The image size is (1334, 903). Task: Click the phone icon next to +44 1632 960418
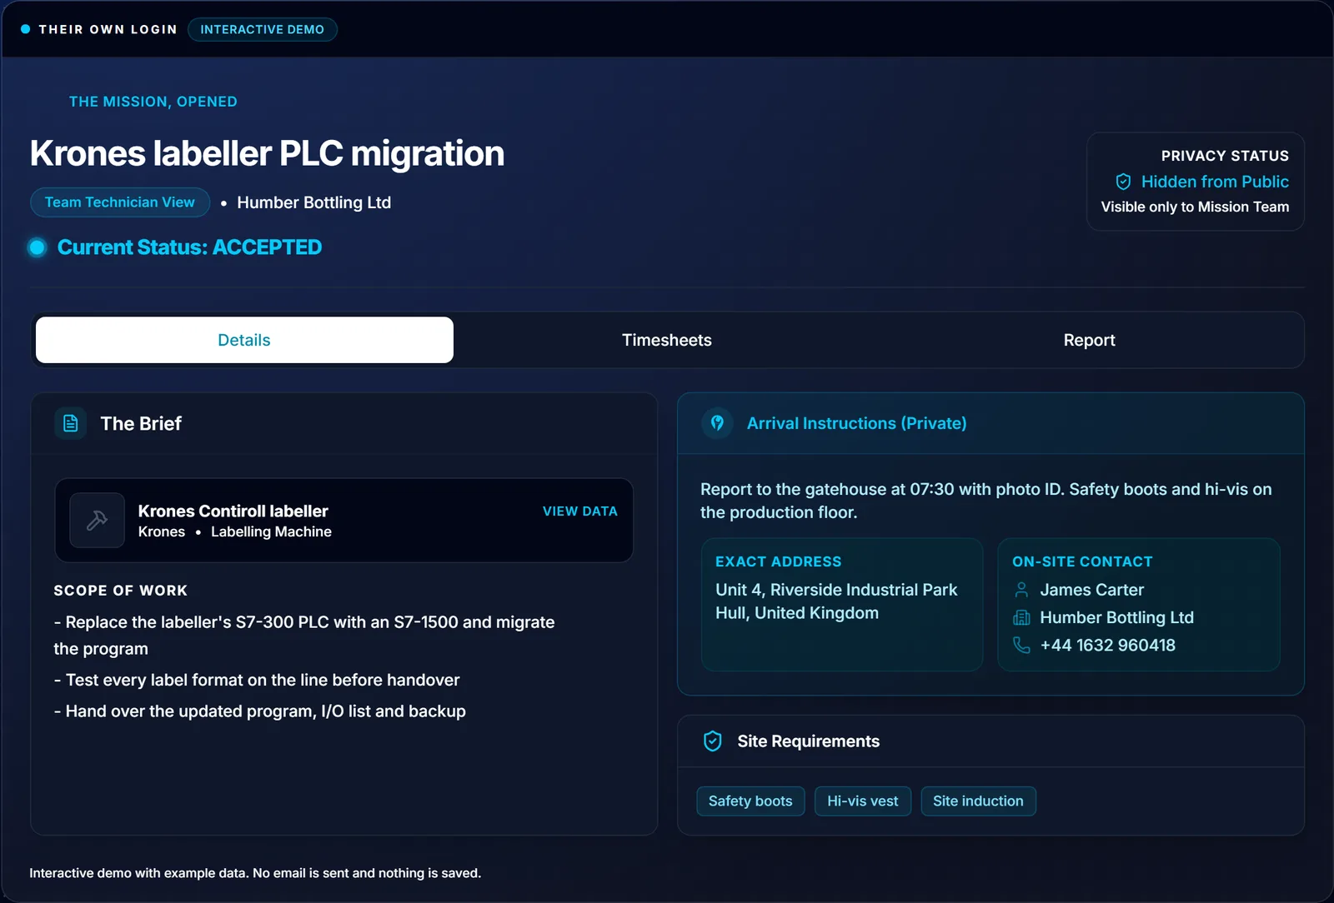1021,645
